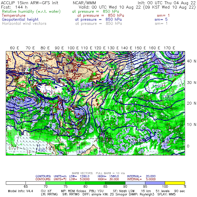This screenshot has width=197, height=197.
Task: Click the lavender 95–100% colorbar segment
Action: 155,183
